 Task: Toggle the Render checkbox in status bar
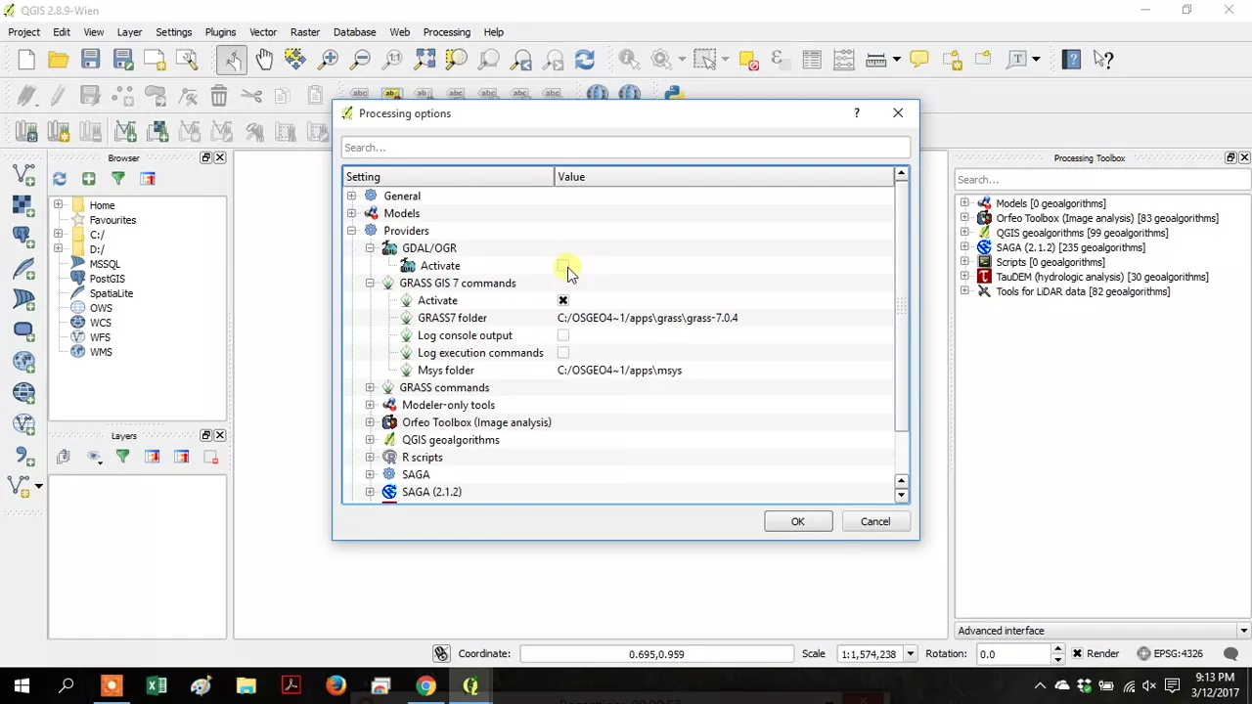(1078, 654)
